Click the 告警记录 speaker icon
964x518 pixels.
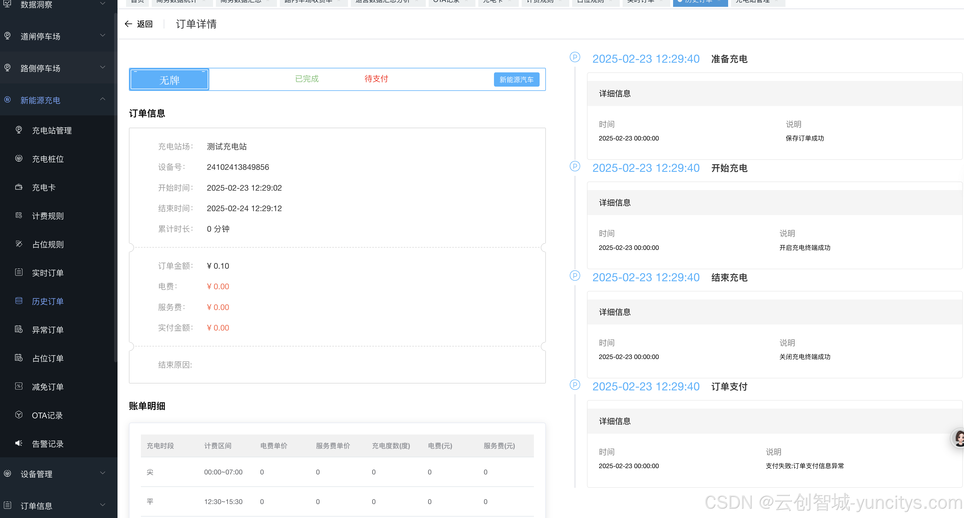tap(19, 443)
